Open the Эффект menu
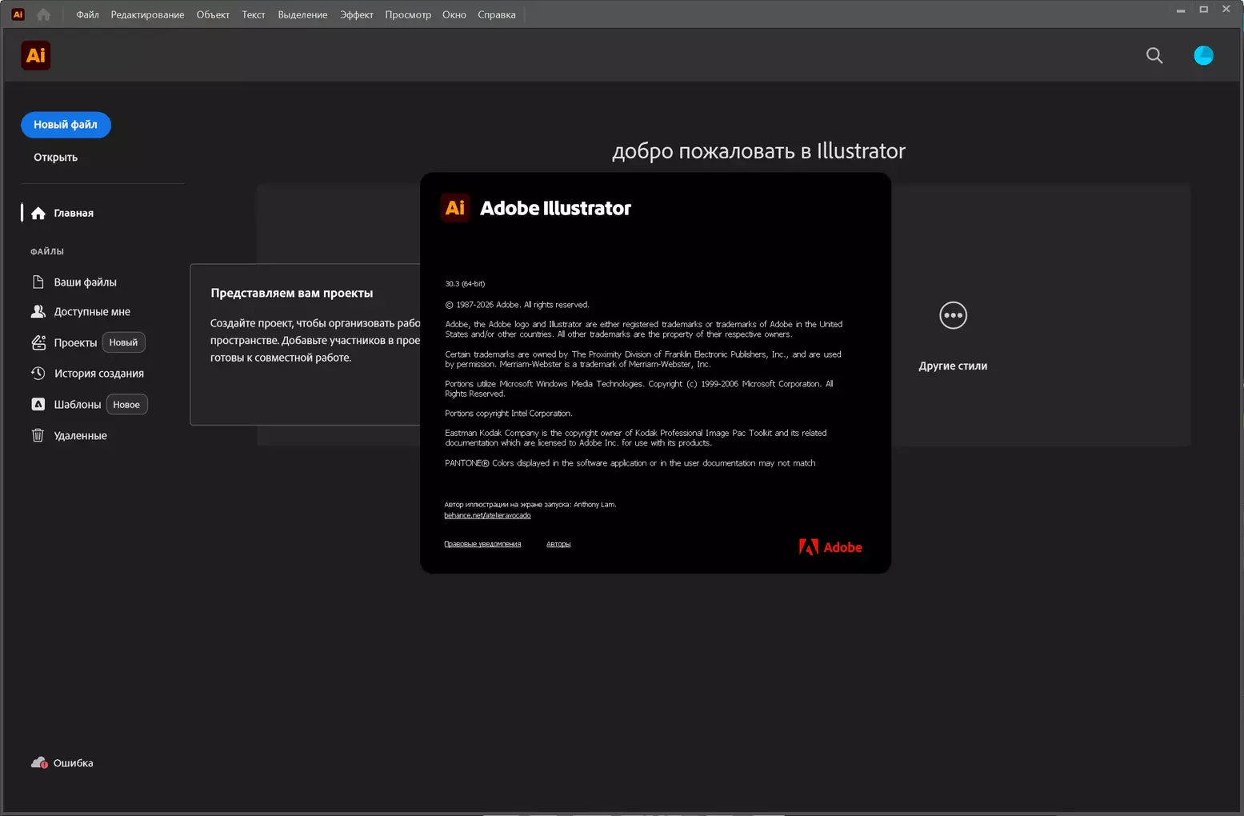This screenshot has height=816, width=1244. 356,14
